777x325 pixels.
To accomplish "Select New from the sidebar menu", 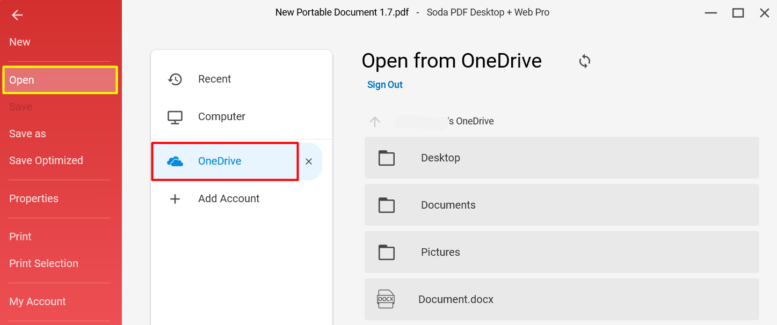I will tap(19, 41).
